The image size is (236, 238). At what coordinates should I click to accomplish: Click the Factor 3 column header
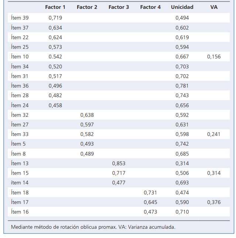[x=119, y=7]
